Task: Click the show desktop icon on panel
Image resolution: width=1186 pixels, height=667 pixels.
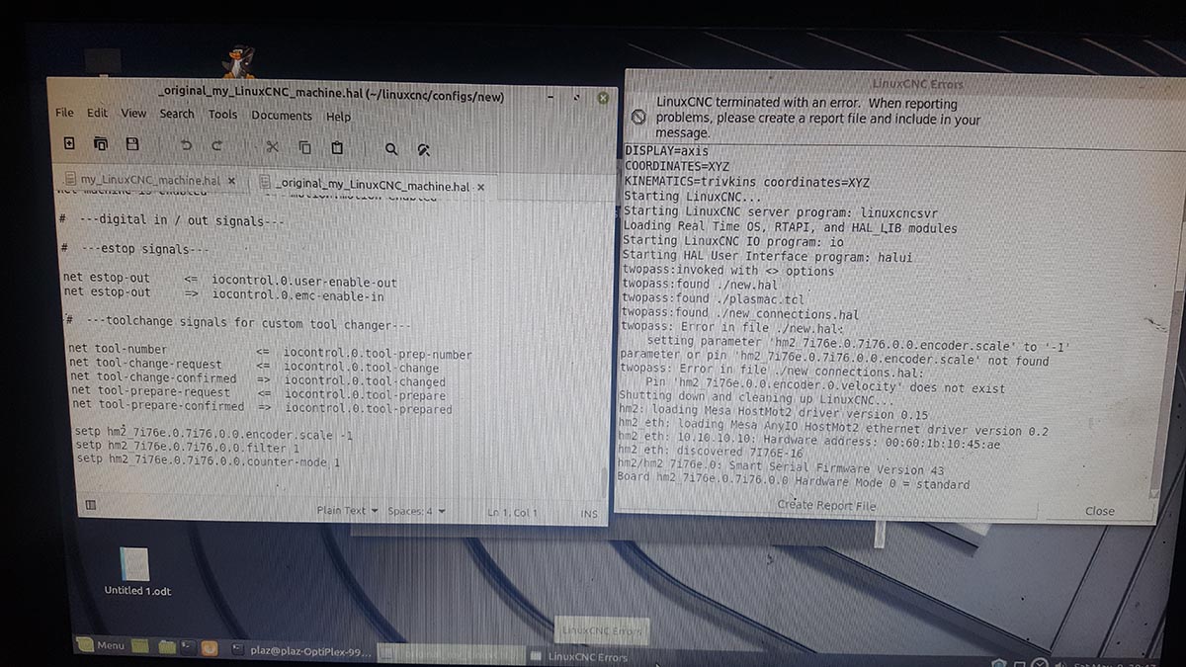Action: tap(140, 647)
